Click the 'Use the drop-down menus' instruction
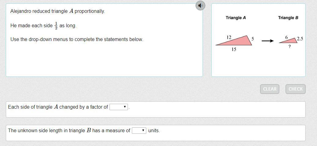 [x=76, y=39]
